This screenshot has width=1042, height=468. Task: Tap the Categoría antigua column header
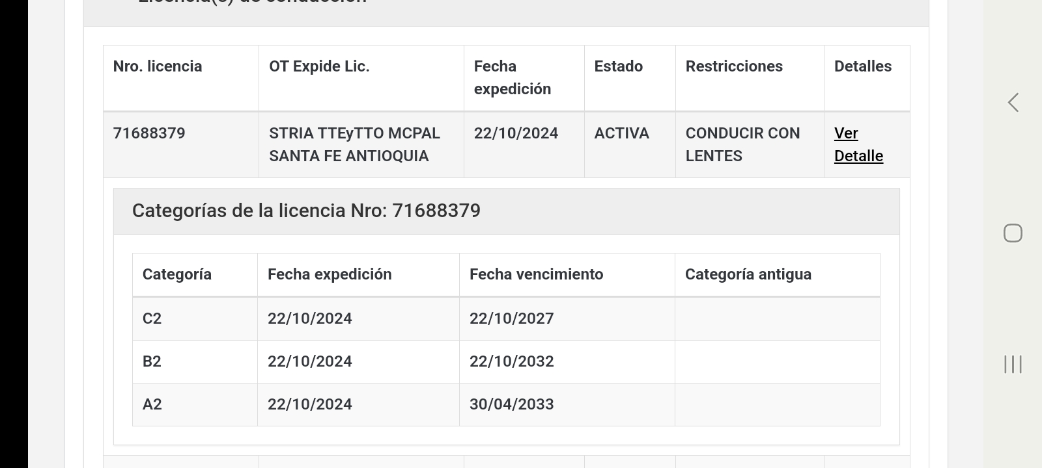pyautogui.click(x=748, y=274)
